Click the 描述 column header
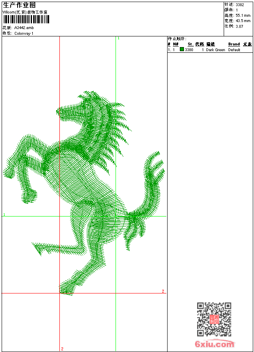 [x=210, y=44]
